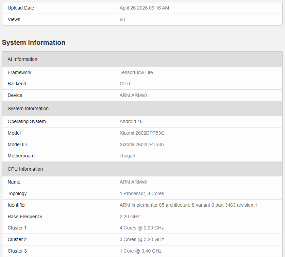The image size is (285, 257).
Task: Click the gray System Information table header
Action: (28, 108)
